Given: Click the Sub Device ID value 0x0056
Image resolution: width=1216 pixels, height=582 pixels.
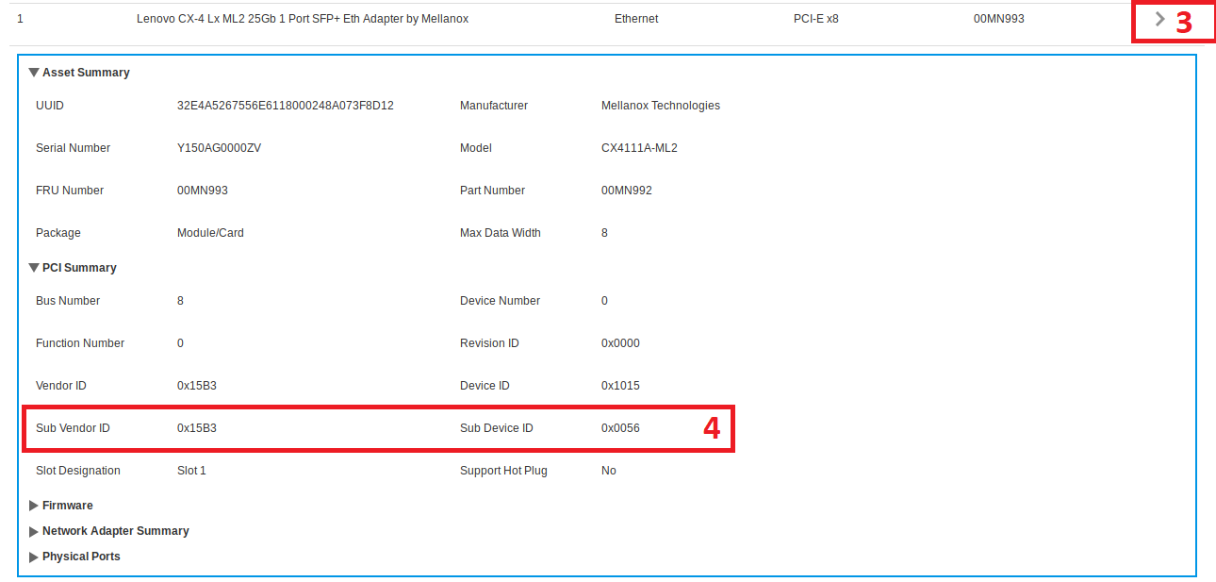Looking at the screenshot, I should pyautogui.click(x=620, y=428).
